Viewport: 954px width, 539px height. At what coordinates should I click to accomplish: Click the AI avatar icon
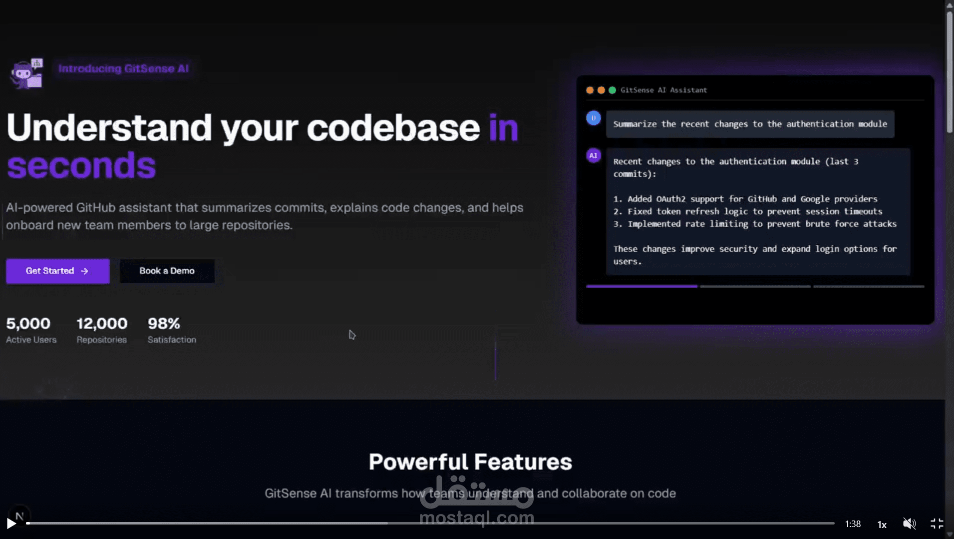[x=594, y=155]
